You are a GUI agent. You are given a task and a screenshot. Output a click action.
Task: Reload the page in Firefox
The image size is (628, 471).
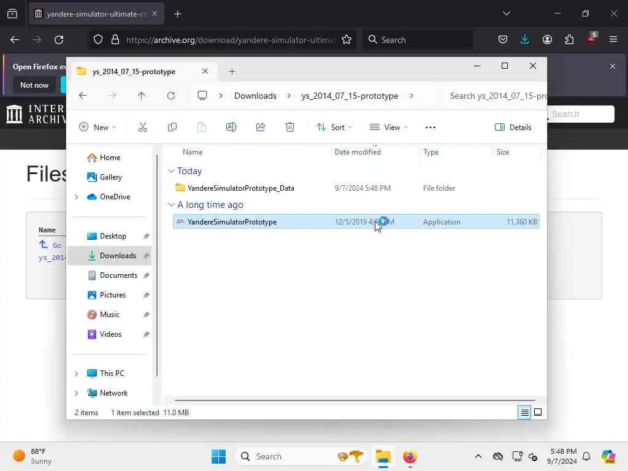59,40
